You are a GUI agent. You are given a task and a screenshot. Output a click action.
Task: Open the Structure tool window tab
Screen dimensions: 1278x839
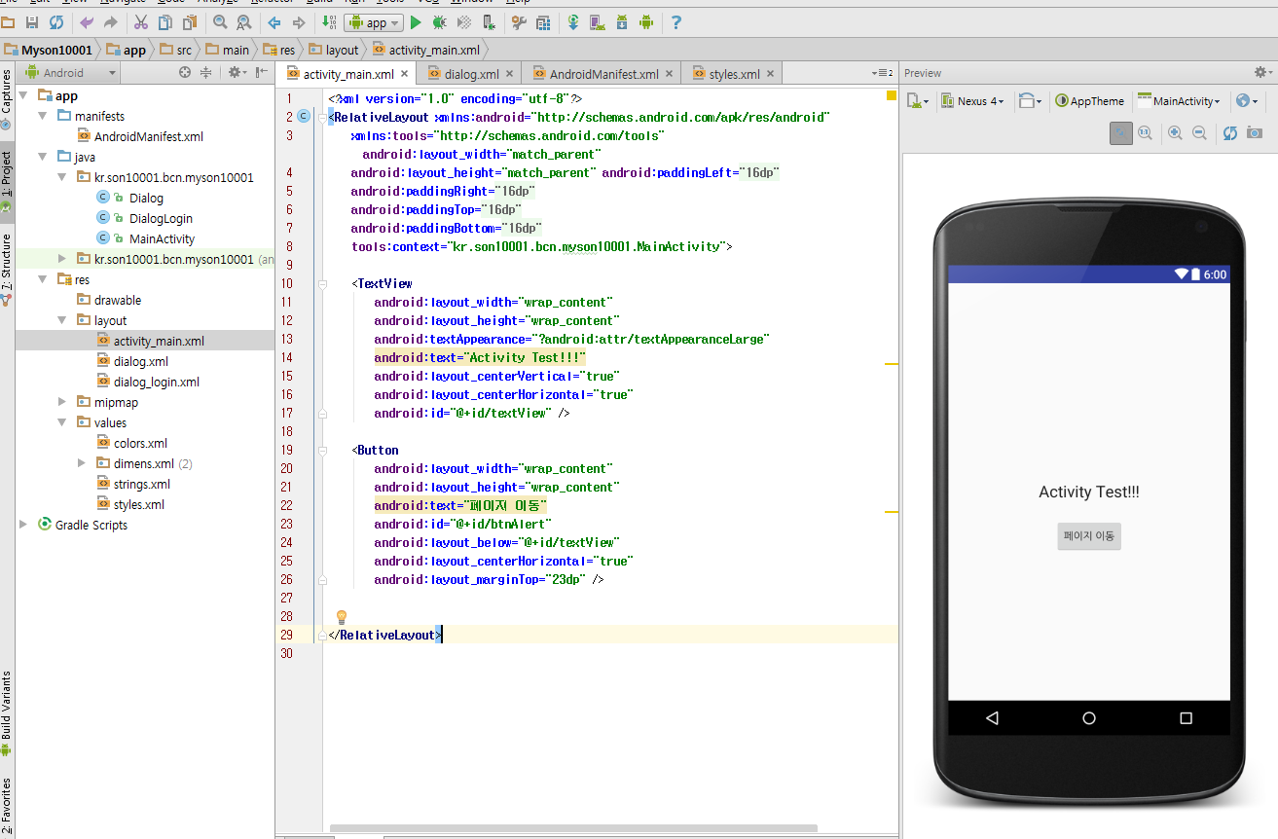pos(7,269)
